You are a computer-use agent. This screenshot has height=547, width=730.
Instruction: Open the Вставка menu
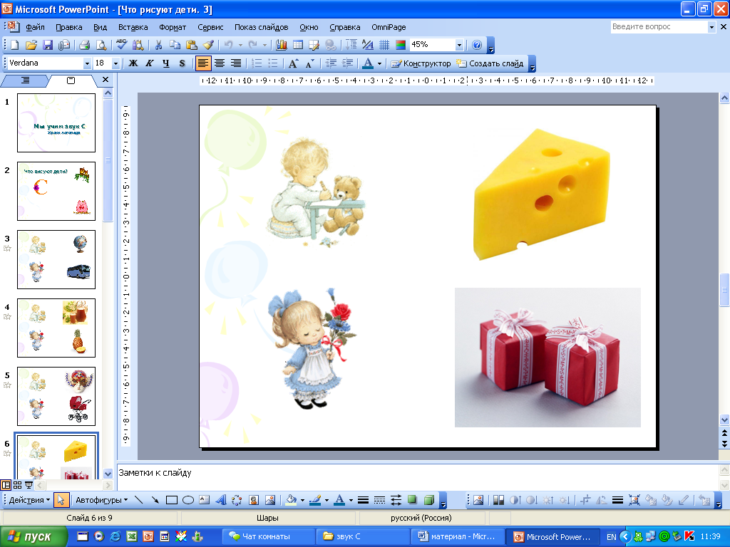point(133,27)
